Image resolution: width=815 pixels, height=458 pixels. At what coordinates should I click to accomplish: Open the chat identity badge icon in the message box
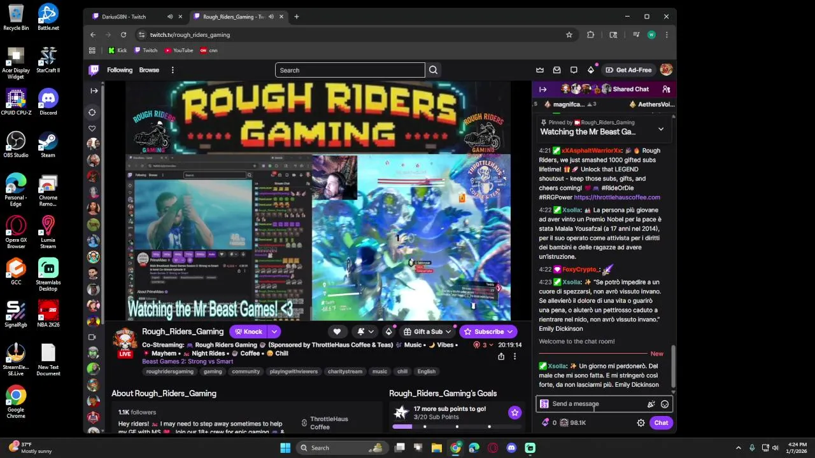[544, 404]
